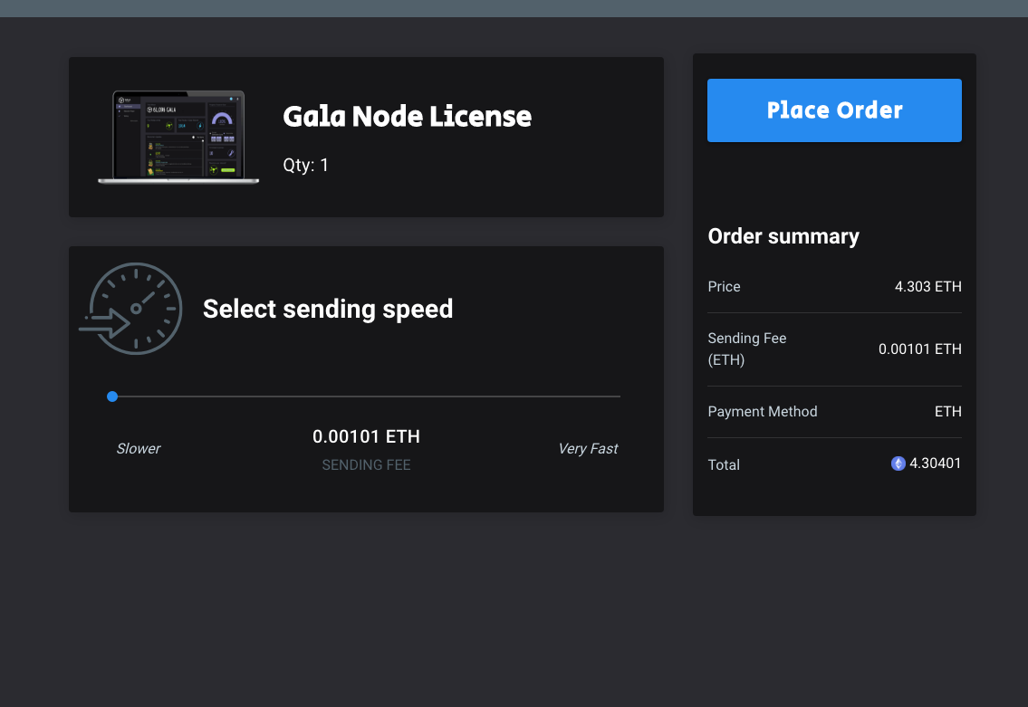Click the Ethereum icon next to Total
The image size is (1028, 707).
[x=898, y=463]
